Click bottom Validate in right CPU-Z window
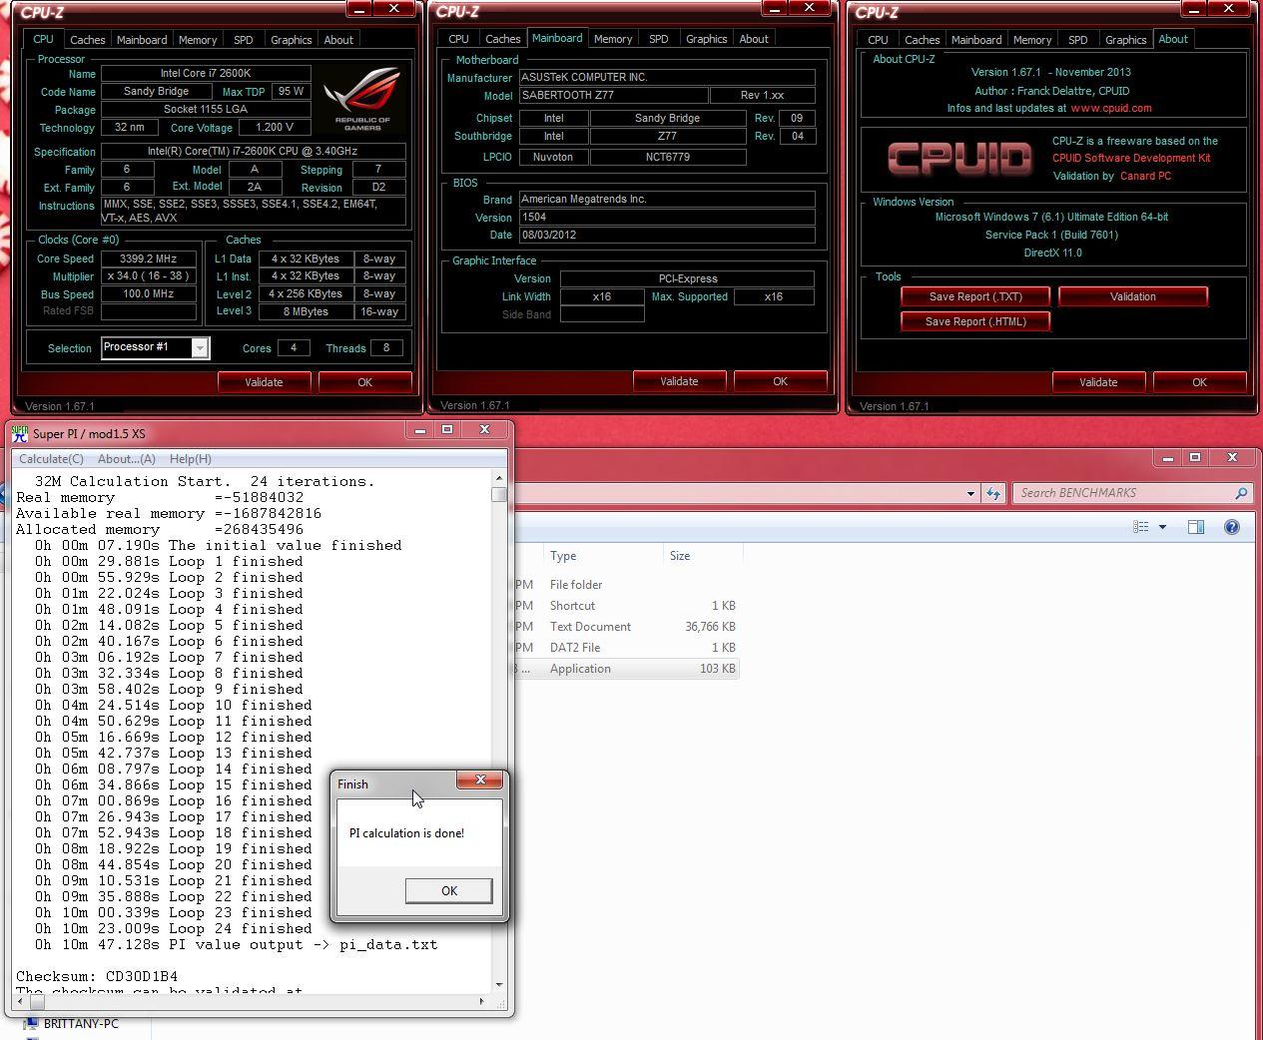Screen dimensions: 1263x1040 point(1098,382)
